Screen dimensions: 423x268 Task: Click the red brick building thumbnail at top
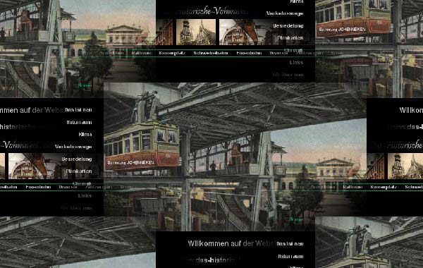pyautogui.click(x=164, y=32)
